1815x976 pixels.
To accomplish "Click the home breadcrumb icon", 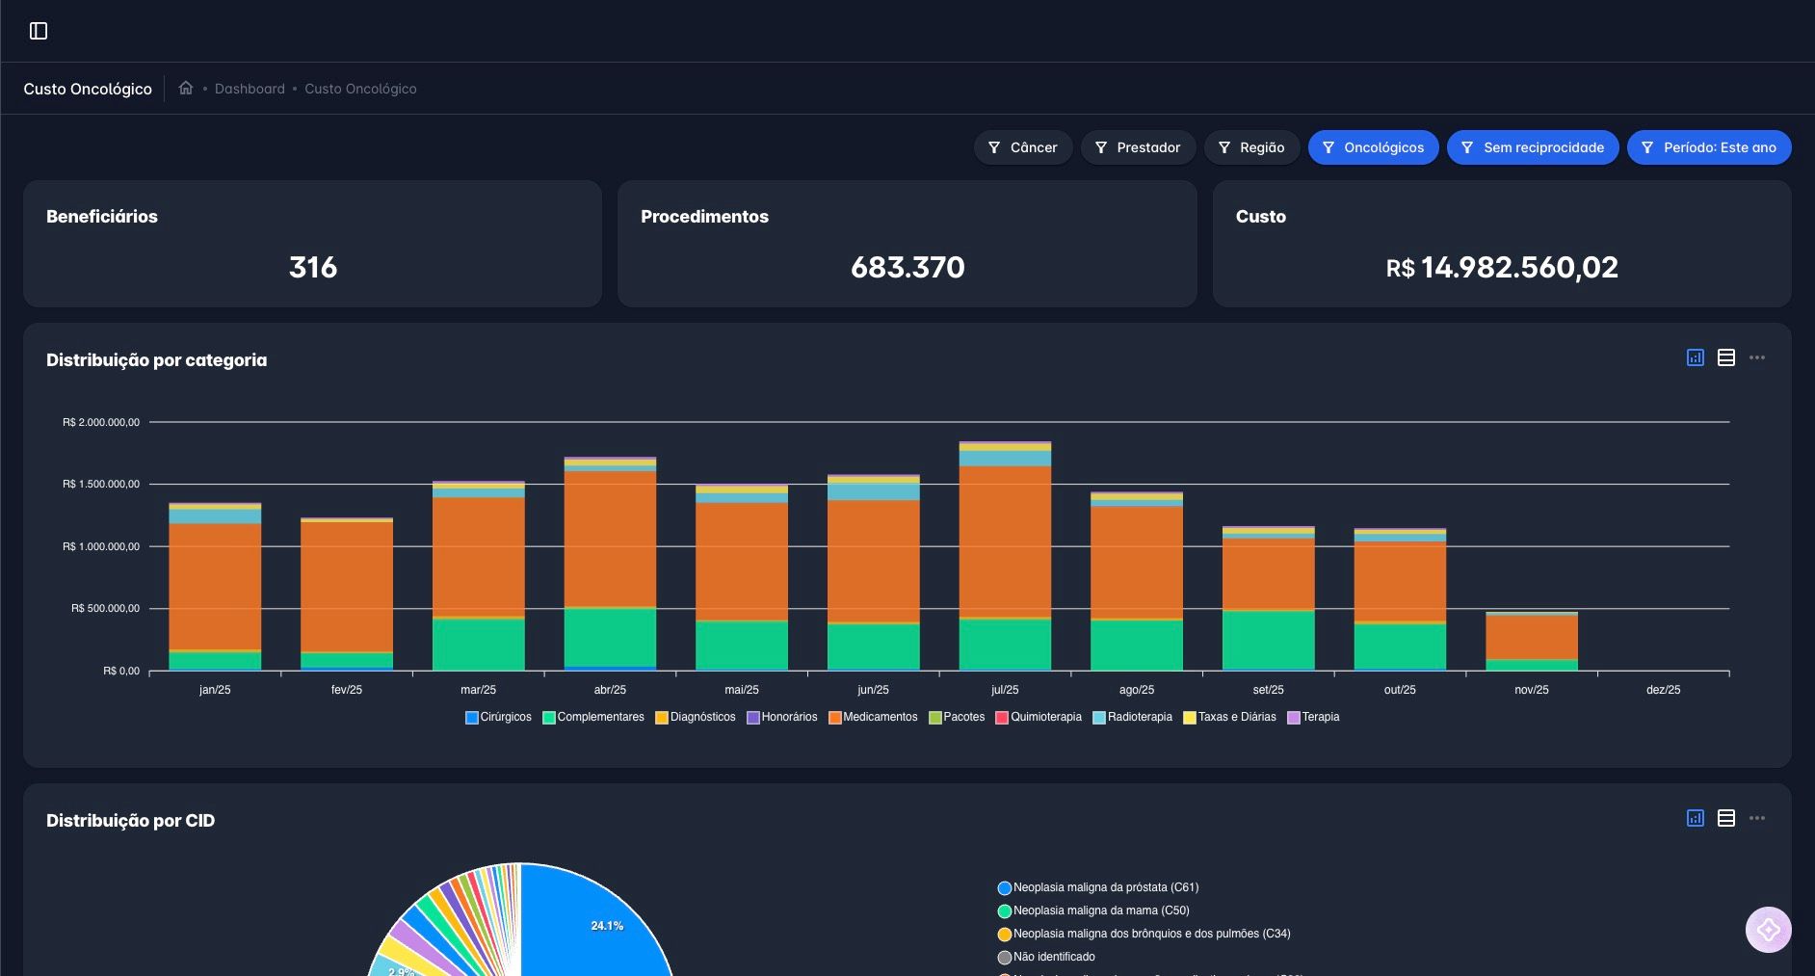I will [x=186, y=88].
